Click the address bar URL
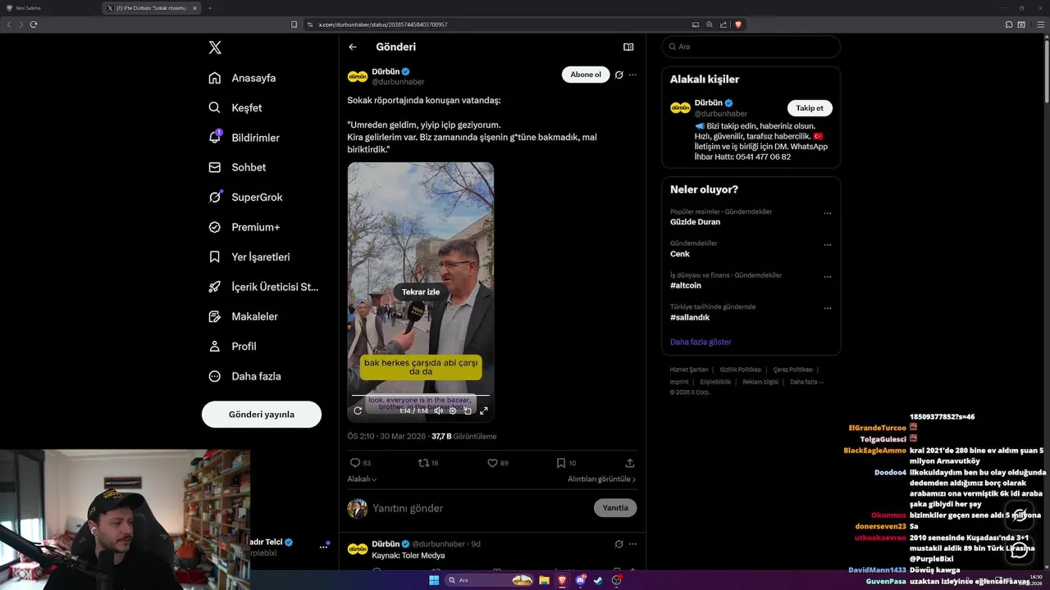The height and width of the screenshot is (590, 1050). coord(383,25)
